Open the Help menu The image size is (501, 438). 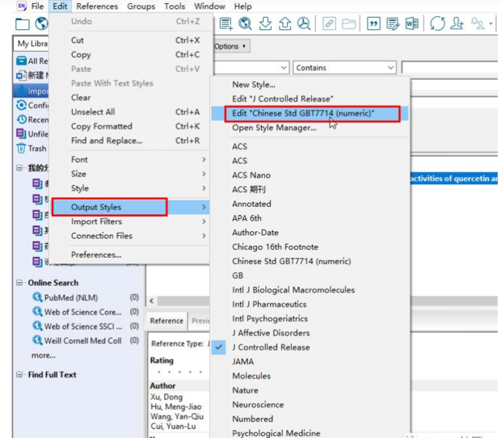[x=243, y=6]
